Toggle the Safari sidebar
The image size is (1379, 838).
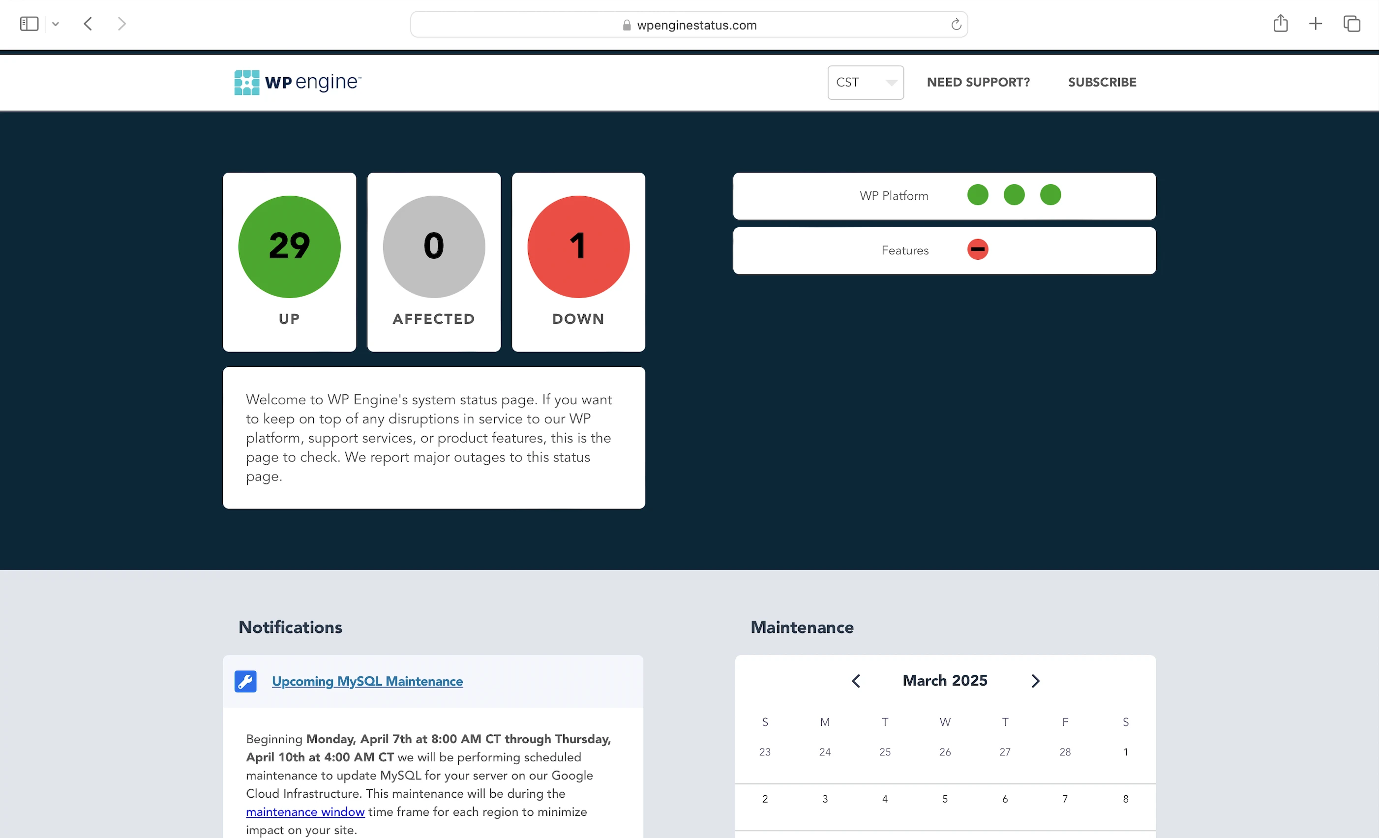click(29, 24)
